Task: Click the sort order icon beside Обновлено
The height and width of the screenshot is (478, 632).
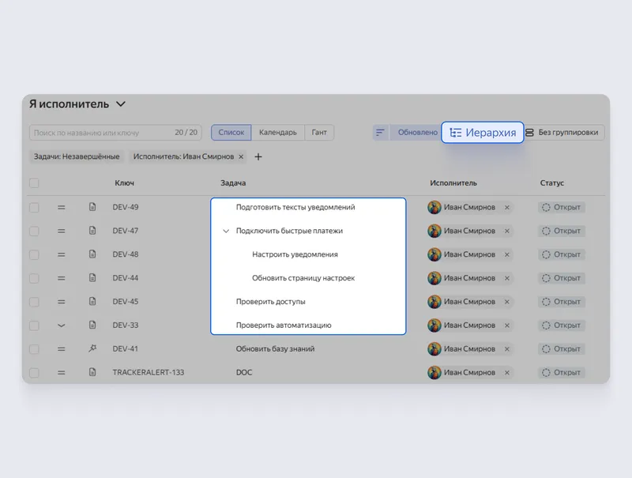Action: tap(380, 132)
